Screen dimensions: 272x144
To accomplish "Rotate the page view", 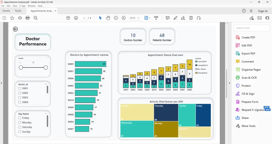I will click(199, 18).
